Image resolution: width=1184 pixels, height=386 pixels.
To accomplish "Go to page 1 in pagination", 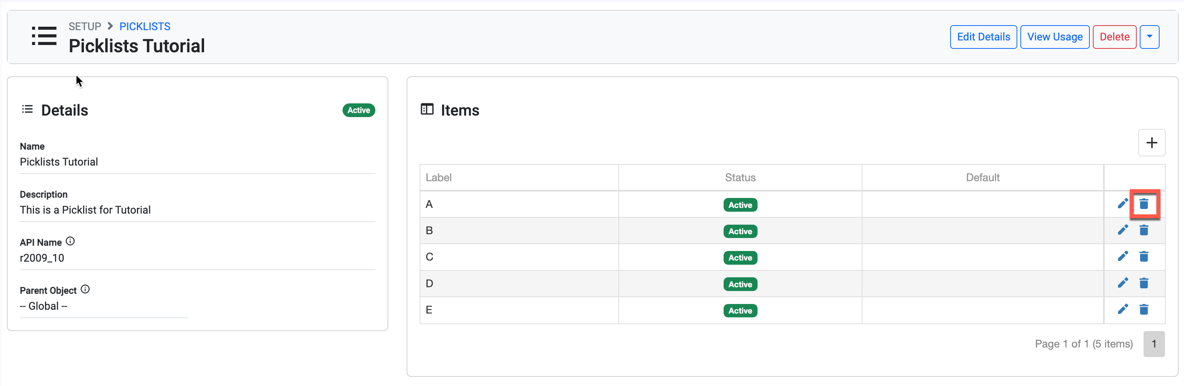I will (1153, 344).
